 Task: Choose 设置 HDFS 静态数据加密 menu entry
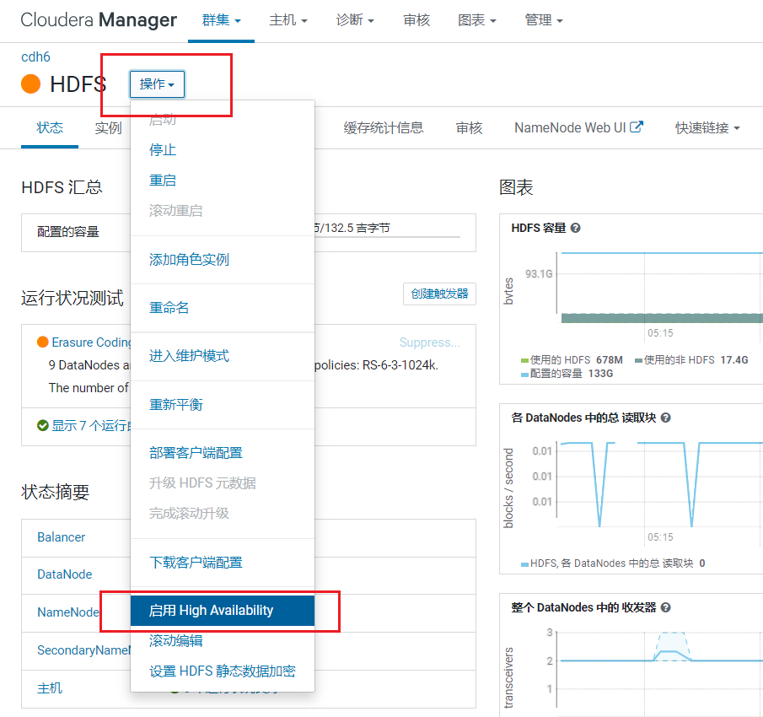[x=223, y=671]
